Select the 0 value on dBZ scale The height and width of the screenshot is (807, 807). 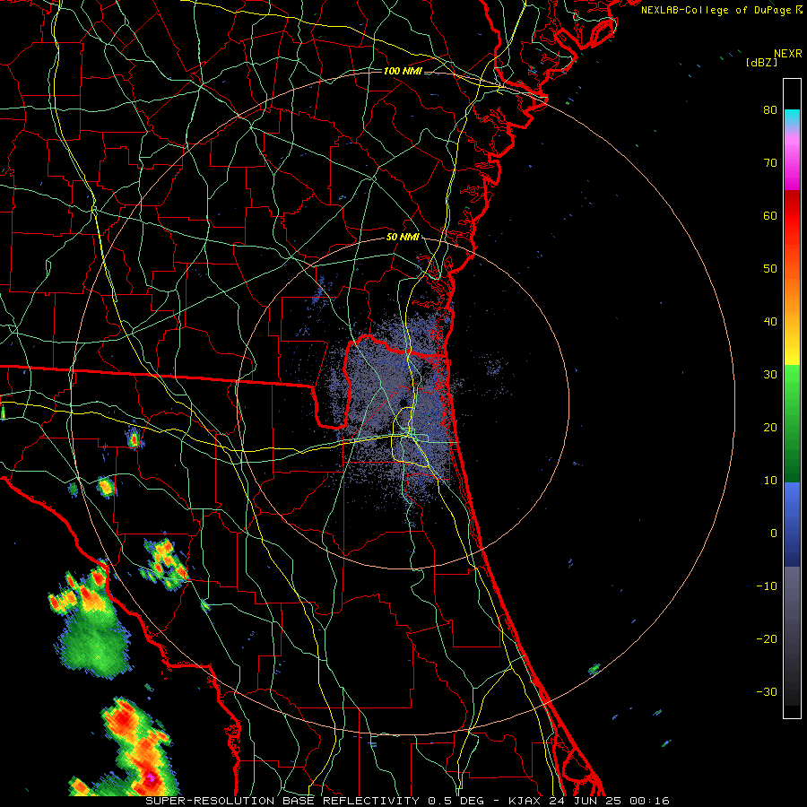coord(774,534)
